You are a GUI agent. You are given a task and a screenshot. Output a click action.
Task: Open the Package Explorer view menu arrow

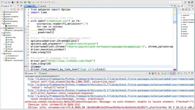point(22,9)
